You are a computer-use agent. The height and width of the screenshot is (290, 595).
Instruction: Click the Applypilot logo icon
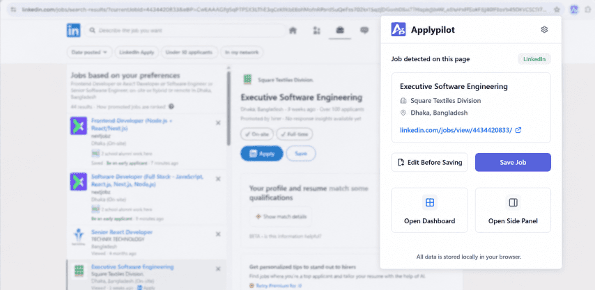[399, 29]
